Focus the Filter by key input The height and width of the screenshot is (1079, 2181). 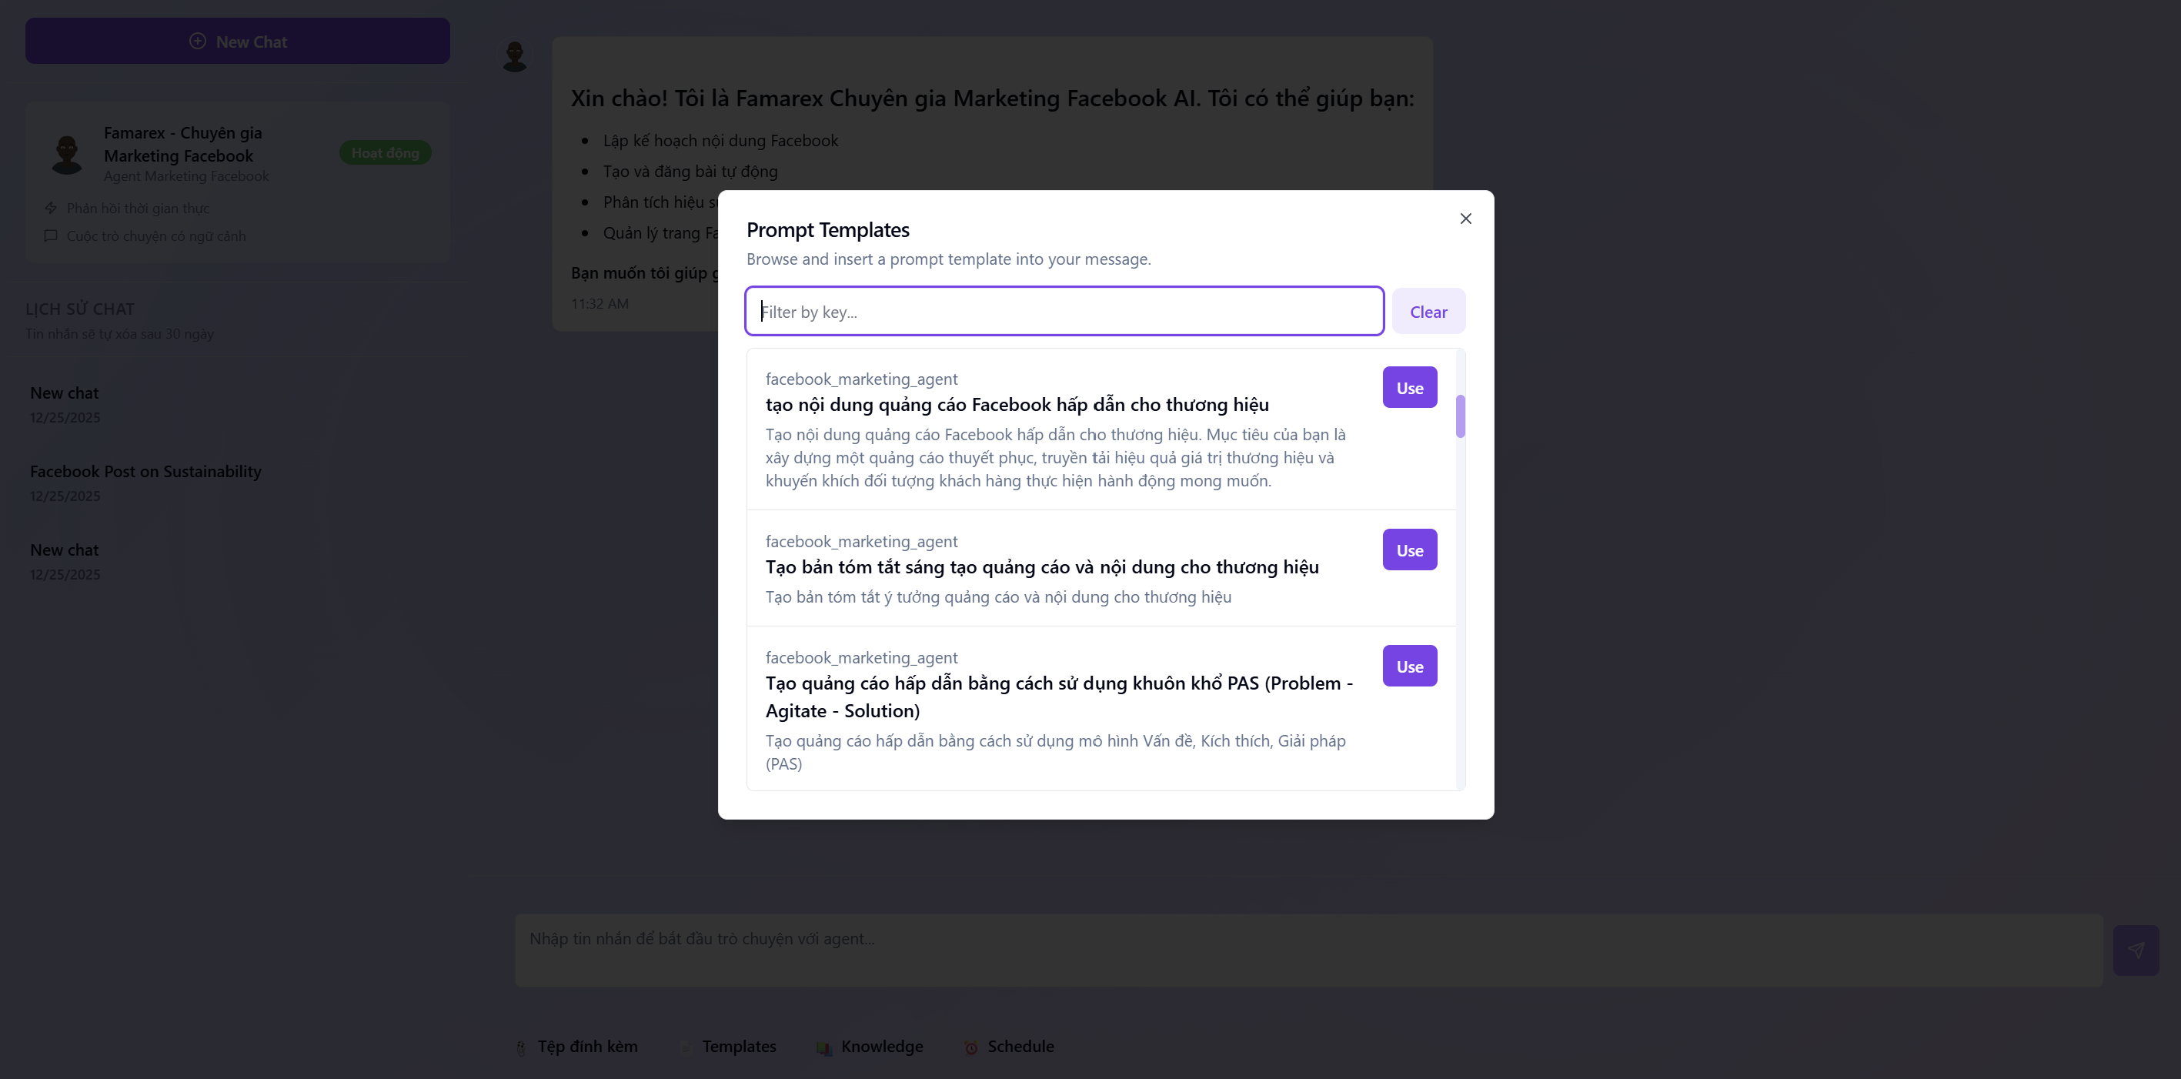tap(1064, 311)
